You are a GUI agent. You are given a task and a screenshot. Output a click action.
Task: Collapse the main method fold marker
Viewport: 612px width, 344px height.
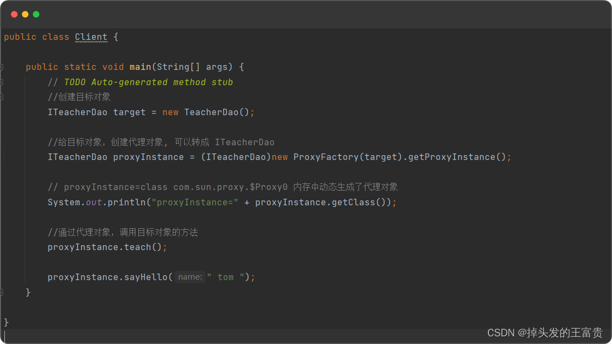coord(2,67)
